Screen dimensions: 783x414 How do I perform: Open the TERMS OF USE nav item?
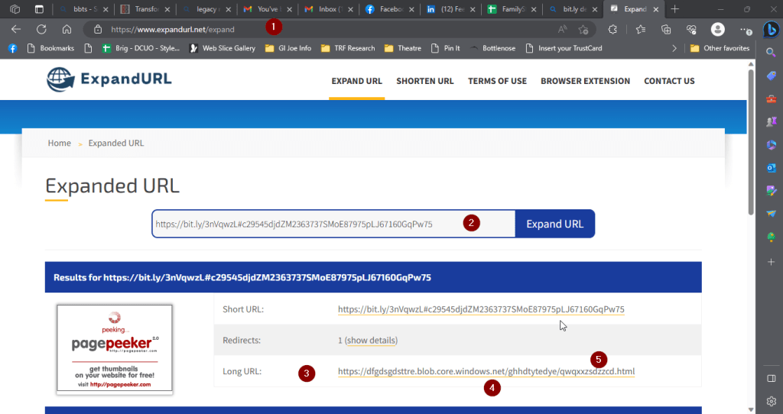pos(497,81)
